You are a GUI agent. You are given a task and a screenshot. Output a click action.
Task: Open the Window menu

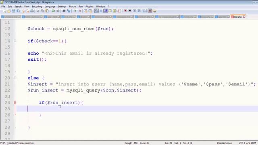coord(100,6)
